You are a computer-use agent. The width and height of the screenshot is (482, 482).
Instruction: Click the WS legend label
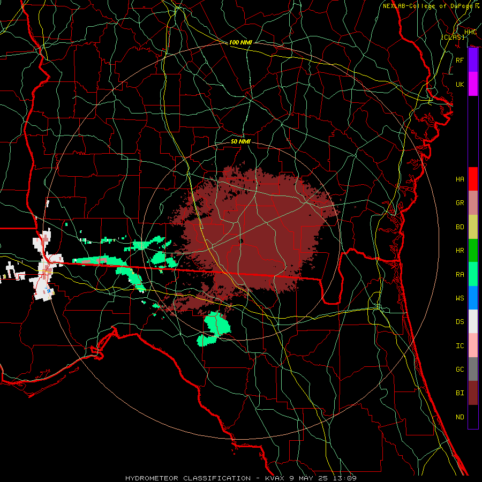(x=460, y=298)
